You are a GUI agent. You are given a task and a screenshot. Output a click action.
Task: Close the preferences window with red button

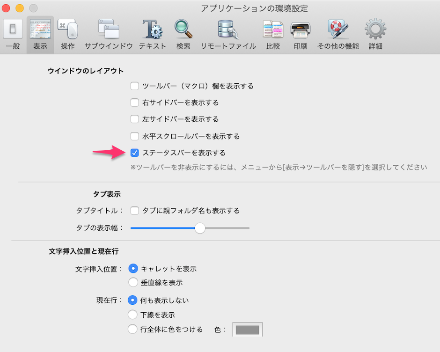tap(6, 8)
